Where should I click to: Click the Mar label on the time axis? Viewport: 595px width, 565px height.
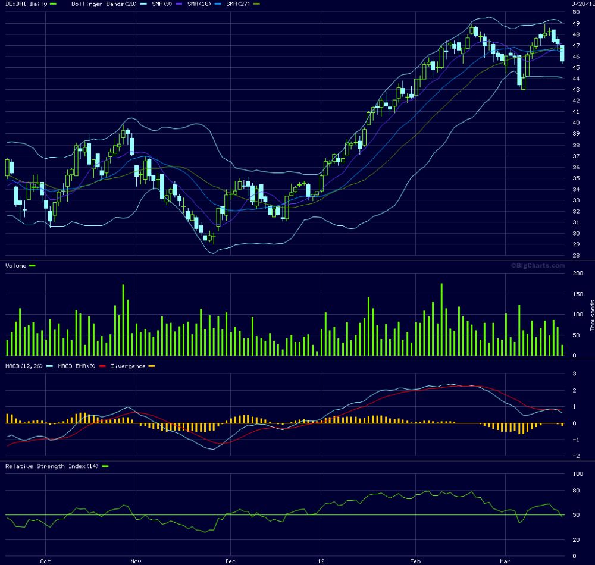(505, 561)
